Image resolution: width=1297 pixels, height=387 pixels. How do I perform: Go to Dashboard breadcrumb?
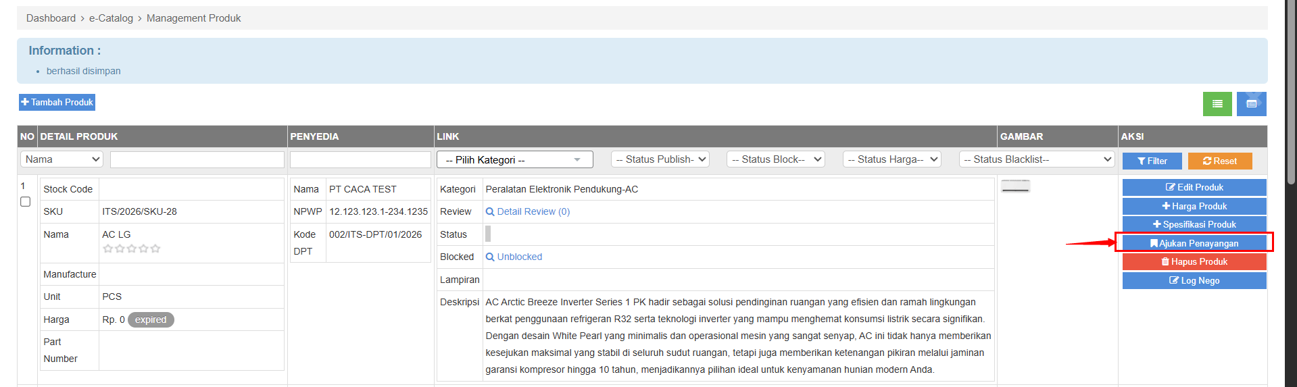[51, 18]
